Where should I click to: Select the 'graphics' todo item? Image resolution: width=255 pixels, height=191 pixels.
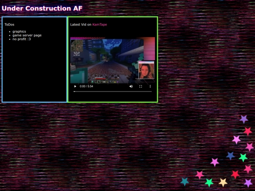point(19,32)
